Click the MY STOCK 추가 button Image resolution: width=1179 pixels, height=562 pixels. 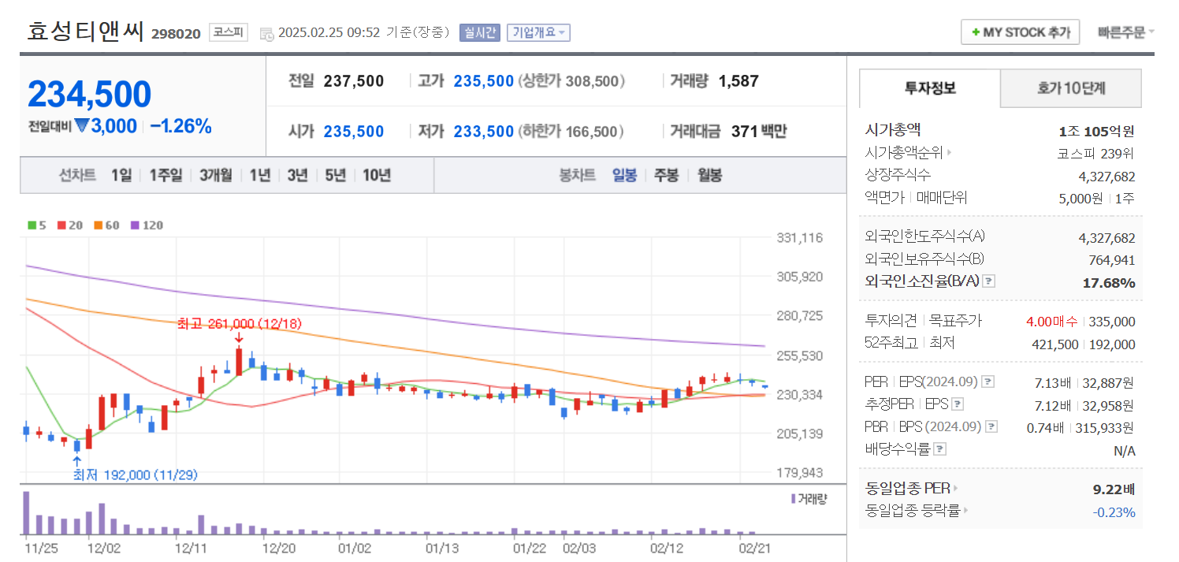(1019, 32)
